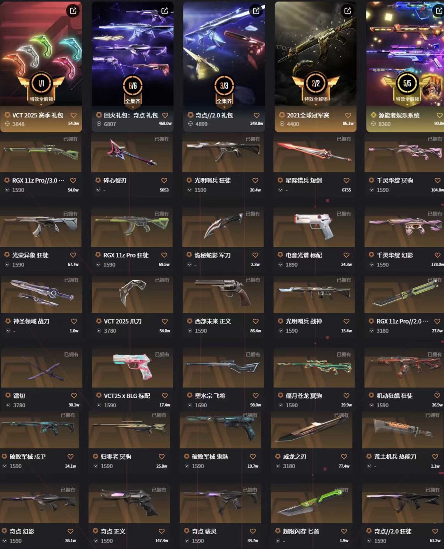Share the VCT 2025 赛季礼包 bundle card
This screenshot has width=444, height=549.
pos(73,11)
